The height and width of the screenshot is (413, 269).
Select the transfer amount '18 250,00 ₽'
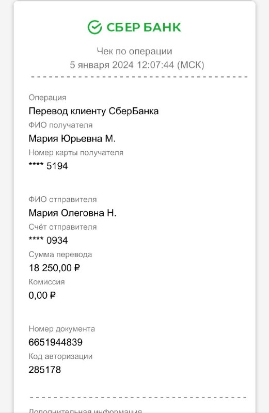tap(54, 268)
